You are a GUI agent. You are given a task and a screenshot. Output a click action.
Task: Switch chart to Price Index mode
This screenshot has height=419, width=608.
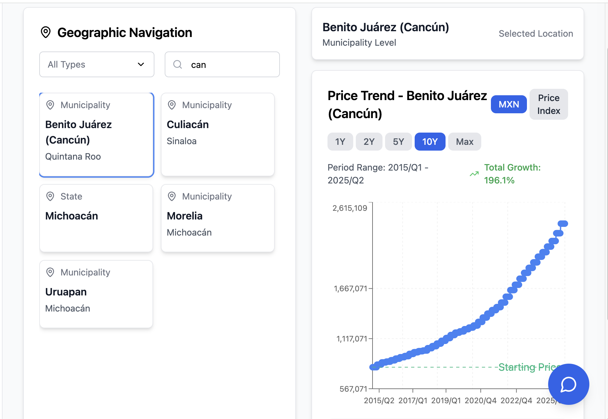pyautogui.click(x=548, y=104)
